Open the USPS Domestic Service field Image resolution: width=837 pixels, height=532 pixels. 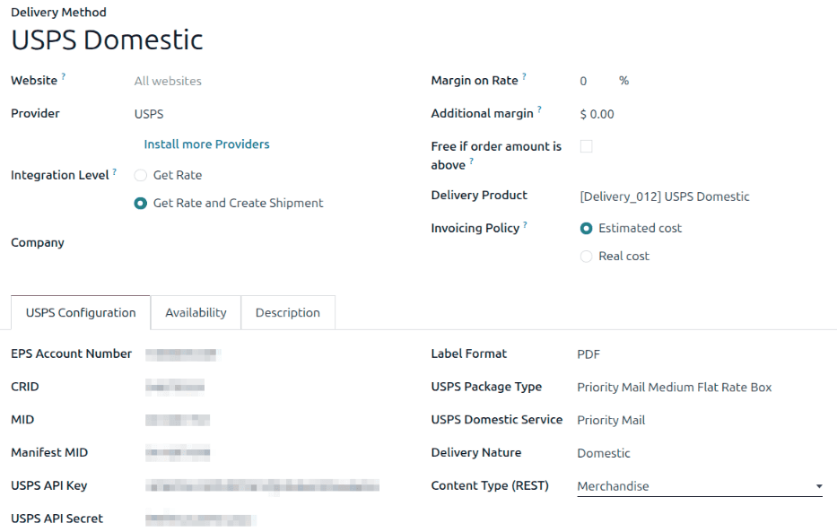(611, 421)
